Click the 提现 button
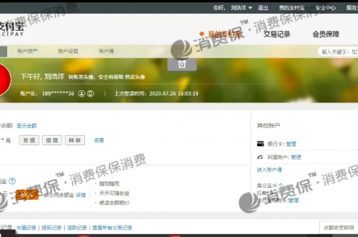The width and height of the screenshot is (358, 237). point(52,140)
